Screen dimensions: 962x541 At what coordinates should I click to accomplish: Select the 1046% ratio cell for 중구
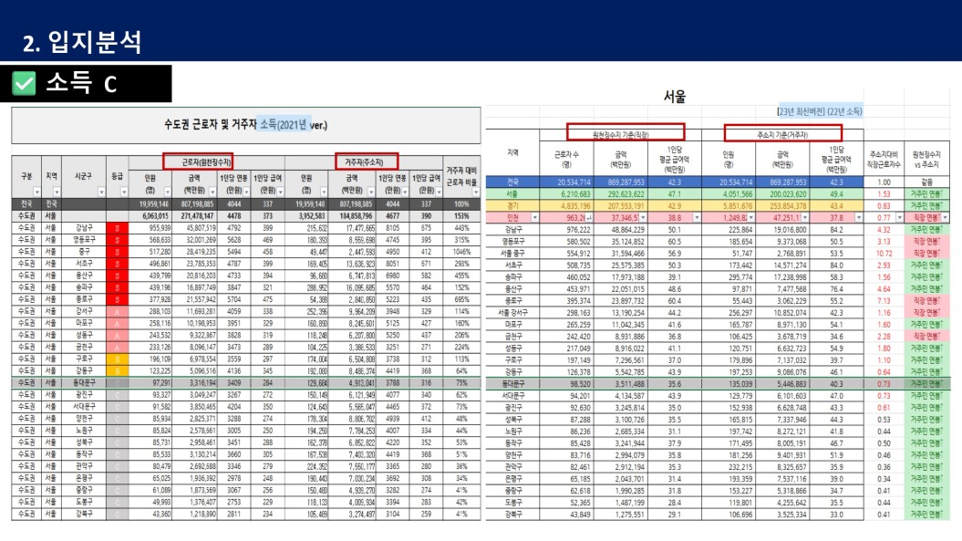(461, 252)
